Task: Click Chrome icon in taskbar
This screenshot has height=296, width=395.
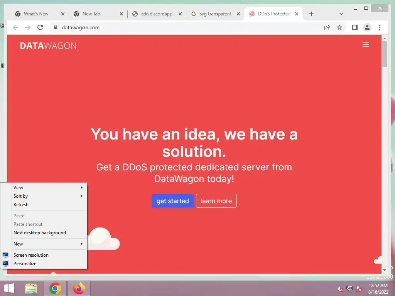Action: [55, 288]
